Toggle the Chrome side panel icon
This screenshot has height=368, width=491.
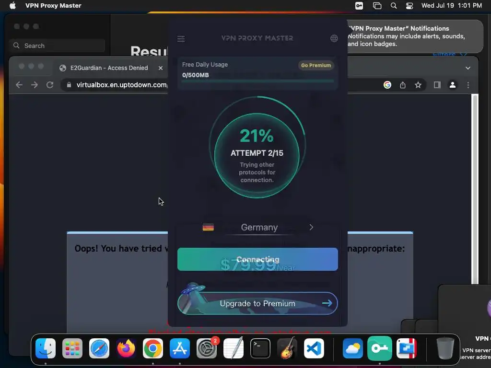pyautogui.click(x=437, y=85)
